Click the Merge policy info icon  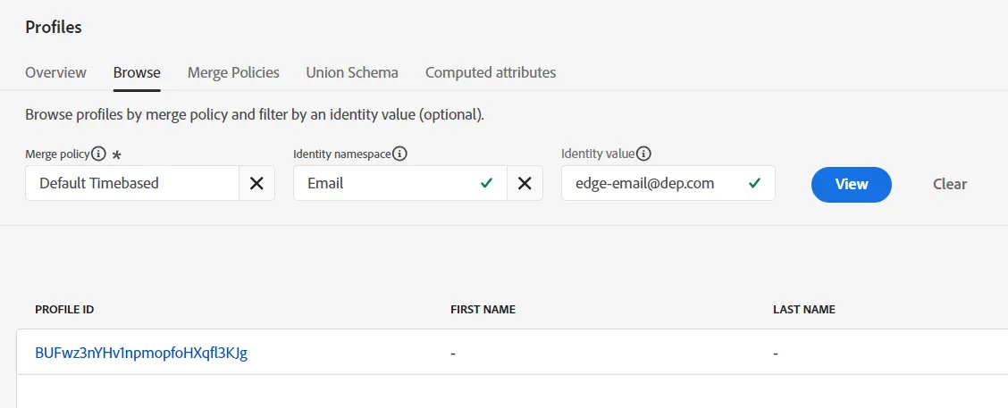point(97,154)
